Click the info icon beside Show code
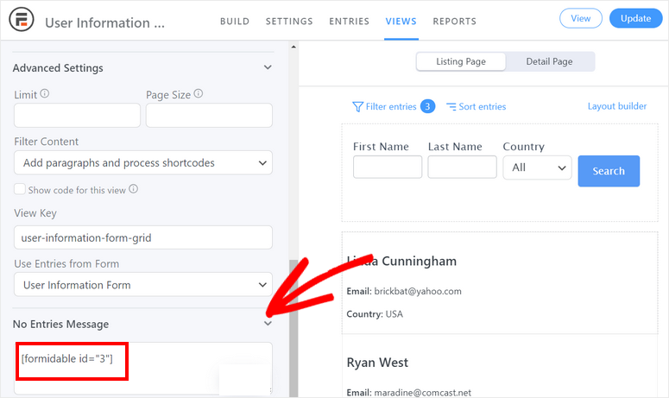 (x=133, y=189)
